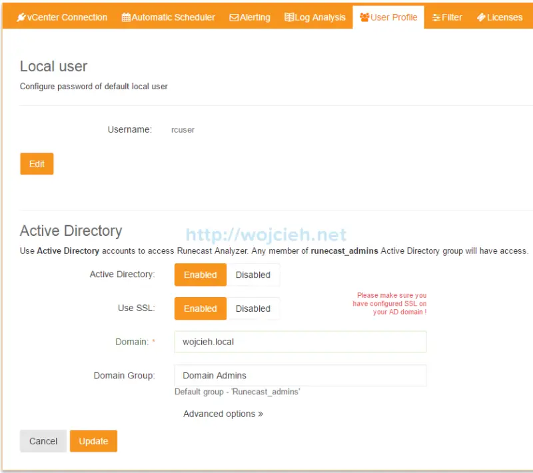533x473 pixels.
Task: Select the Domain input containing wojcieh.local
Action: [x=300, y=341]
